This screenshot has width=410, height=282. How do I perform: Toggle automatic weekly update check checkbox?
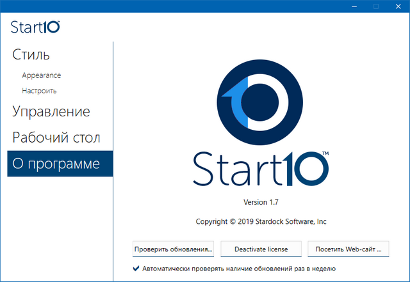tap(136, 269)
